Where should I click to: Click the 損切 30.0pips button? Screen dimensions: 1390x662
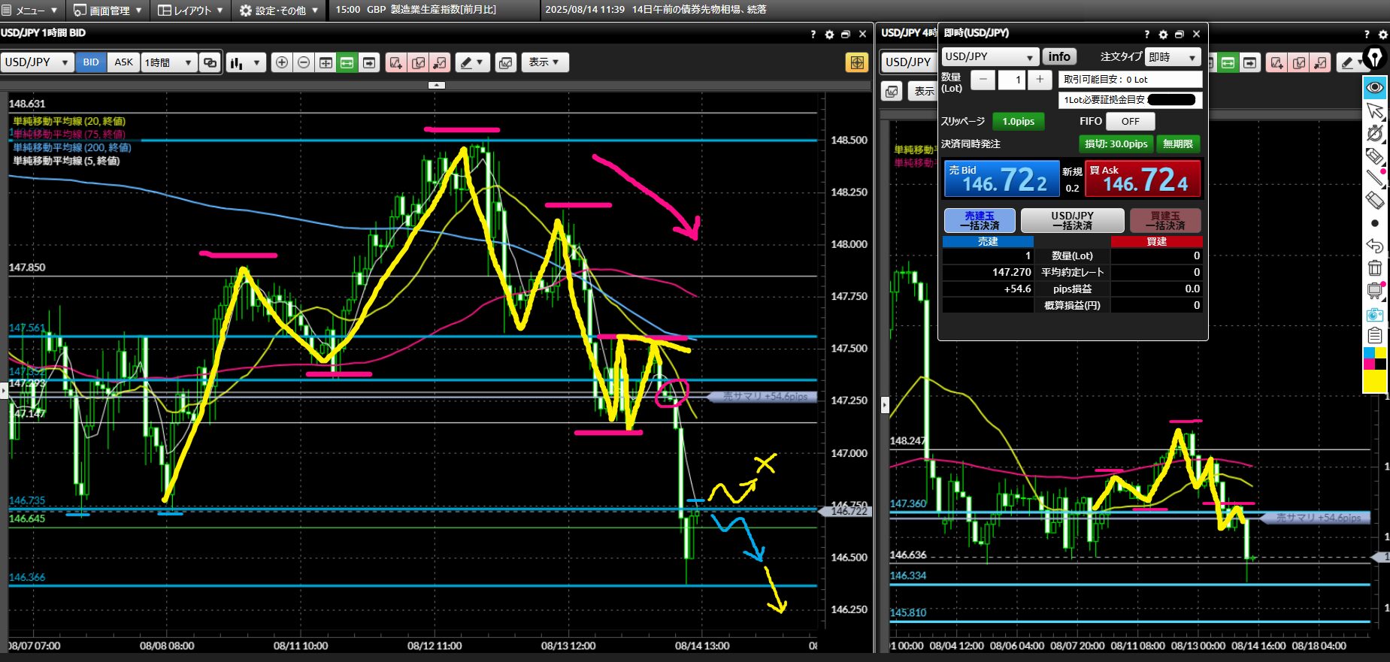tap(1116, 144)
